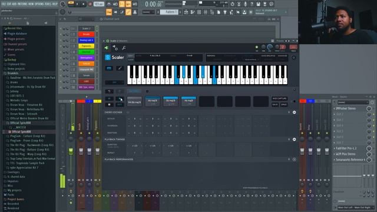Expand Mixer presets folder in browser
This screenshot has height=212, width=377.
click(x=16, y=49)
